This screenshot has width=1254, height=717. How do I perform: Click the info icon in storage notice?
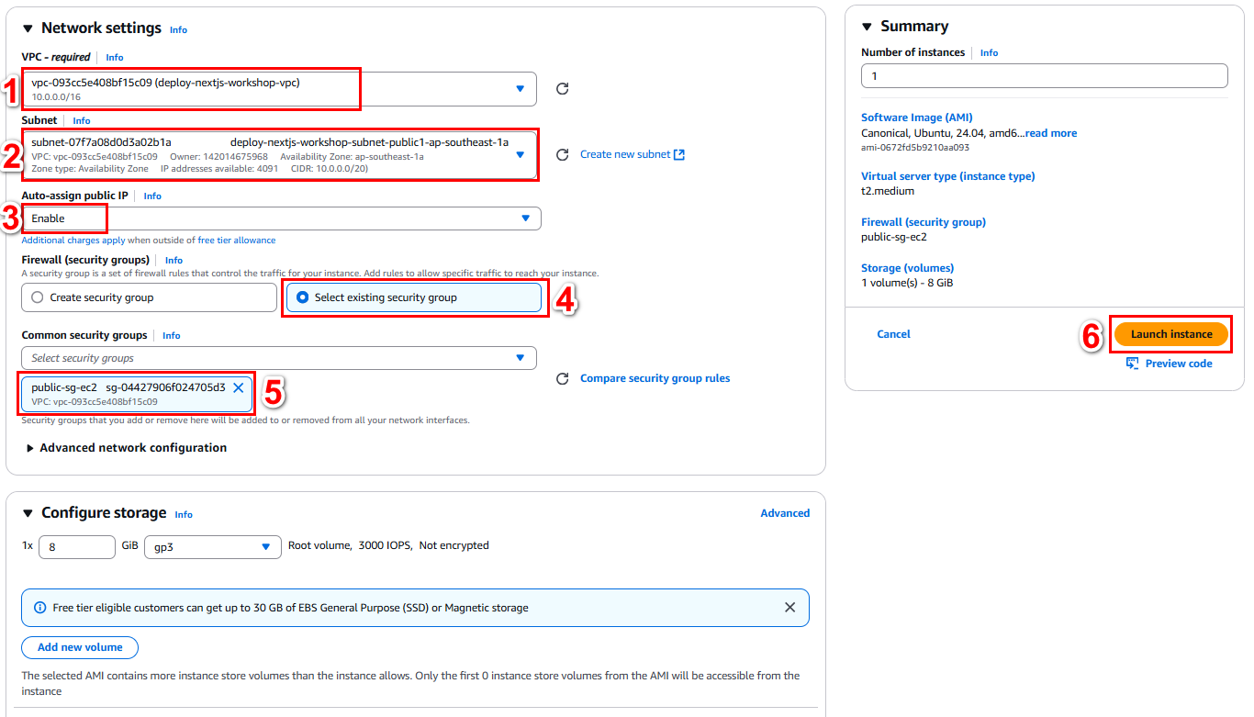[39, 608]
